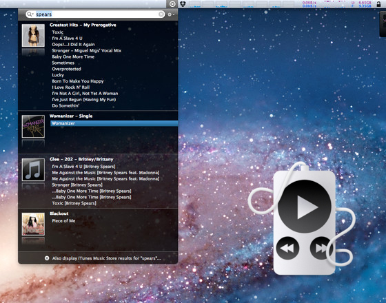
Task: Play Stronger [Britney Spears] from Glee
Action: pos(77,185)
